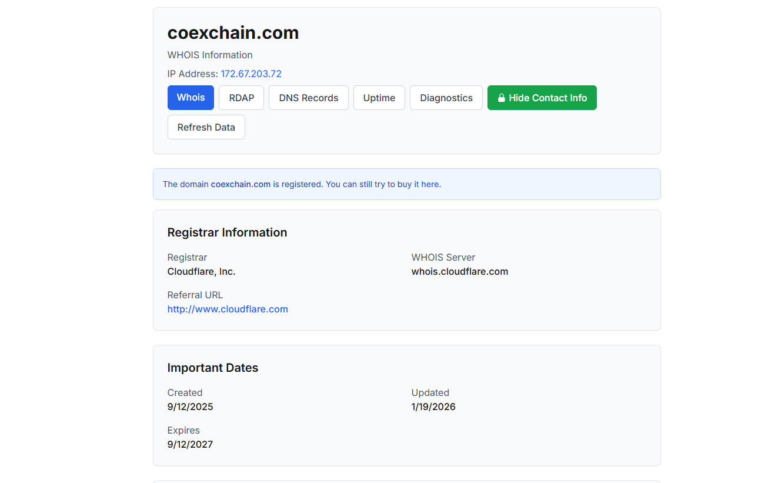Open the Diagnostics tab
This screenshot has height=483, width=775.
[446, 98]
